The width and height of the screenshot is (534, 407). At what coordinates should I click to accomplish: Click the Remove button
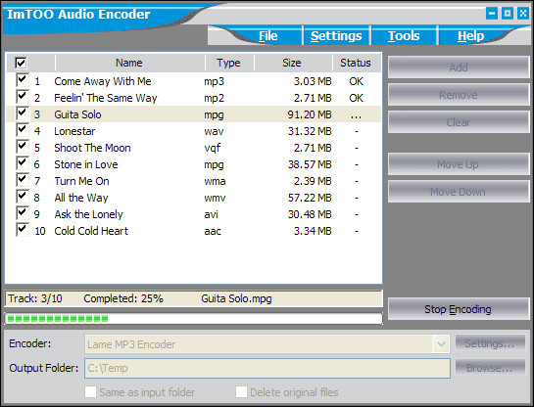tap(459, 95)
